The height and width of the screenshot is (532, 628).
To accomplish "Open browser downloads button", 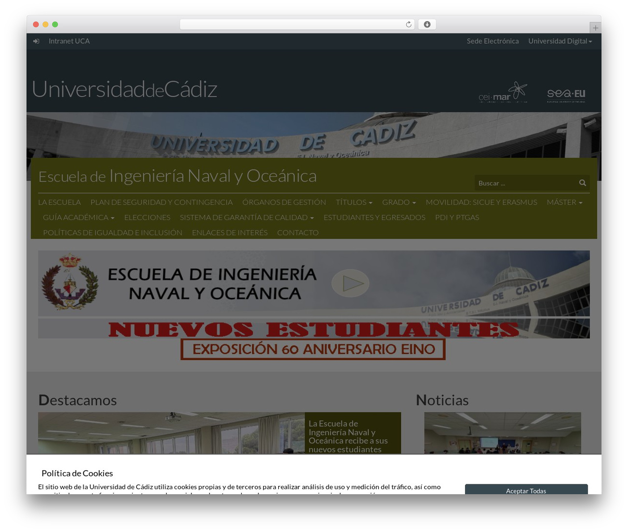I will click(427, 25).
